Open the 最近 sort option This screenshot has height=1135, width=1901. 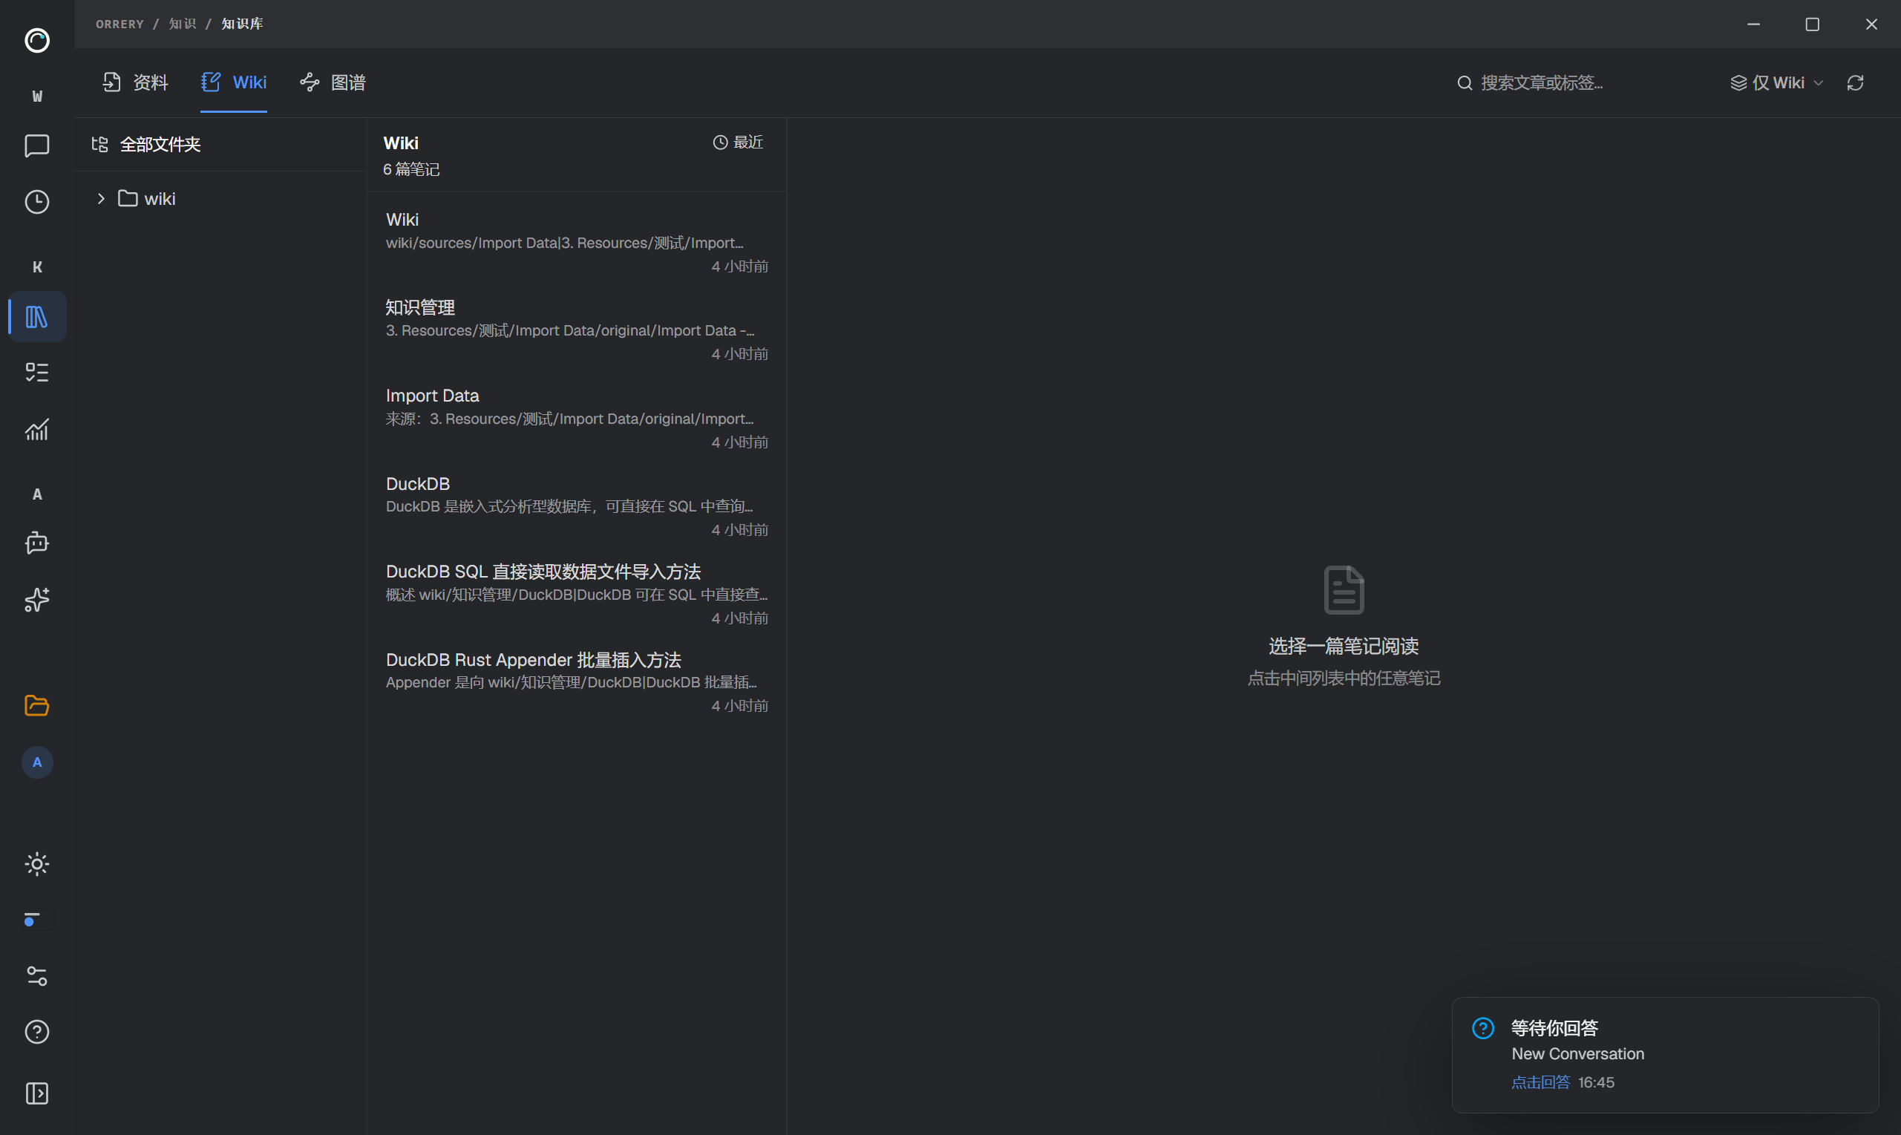[738, 143]
